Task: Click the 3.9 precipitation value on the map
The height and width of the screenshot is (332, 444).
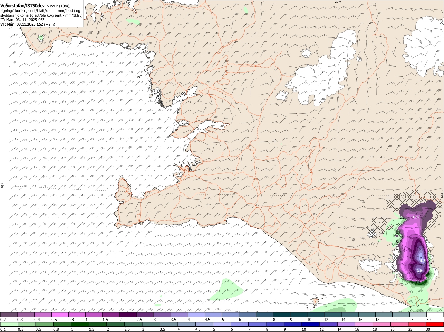Action: [x=419, y=271]
